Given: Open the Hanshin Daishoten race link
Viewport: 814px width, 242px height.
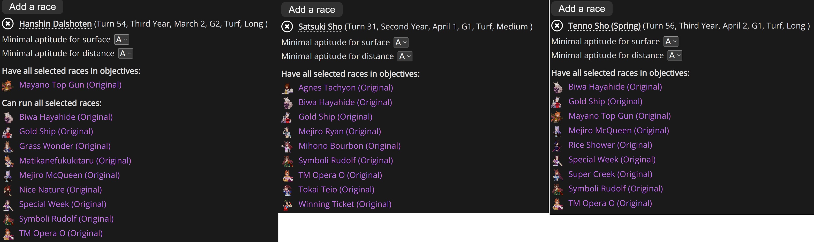Looking at the screenshot, I should [55, 24].
